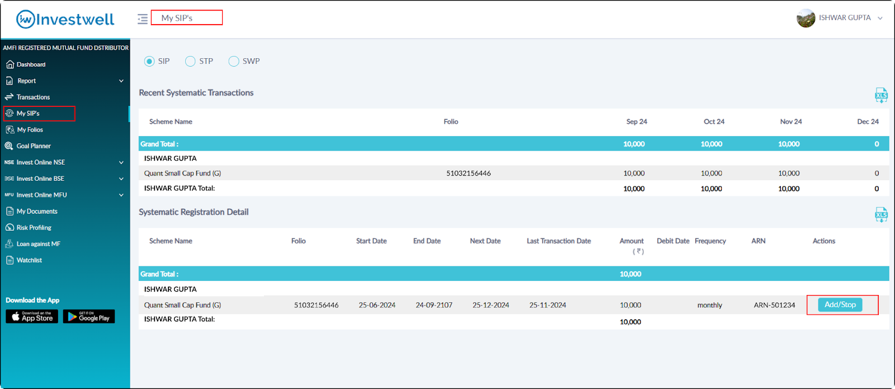This screenshot has height=389, width=895.
Task: Click next date 25-12-2024 cell
Action: coord(491,305)
